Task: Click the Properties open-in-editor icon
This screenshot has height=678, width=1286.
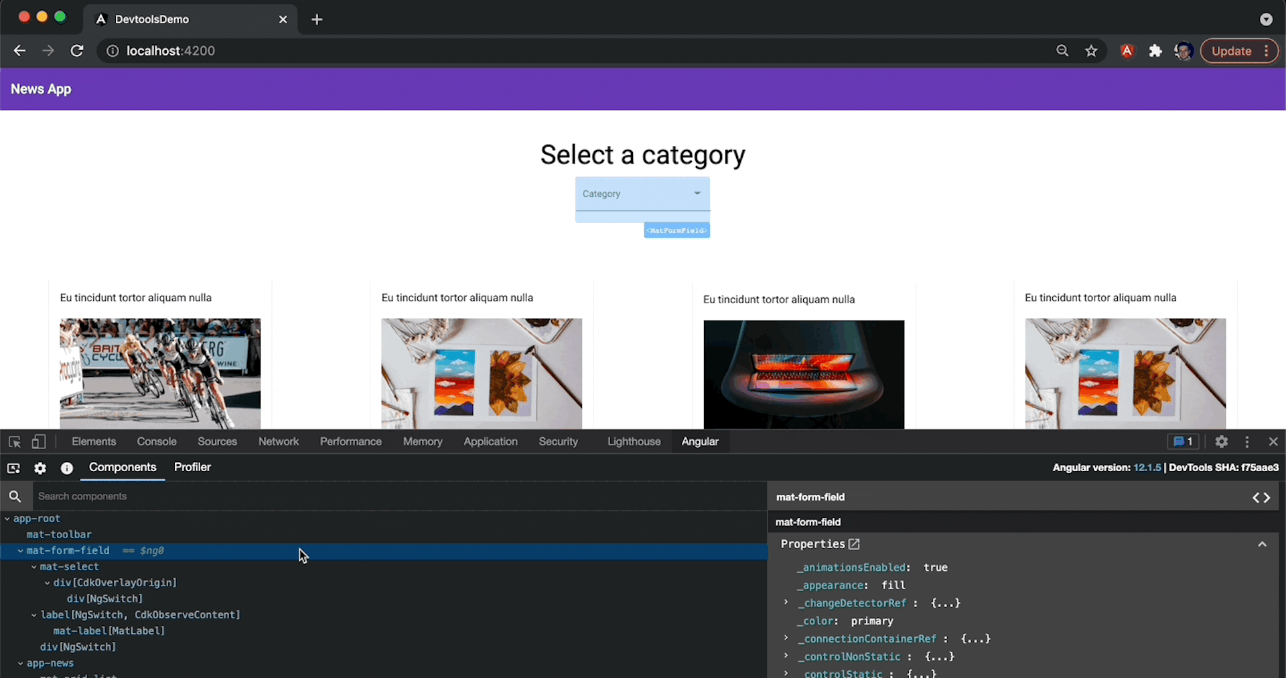Action: (853, 544)
